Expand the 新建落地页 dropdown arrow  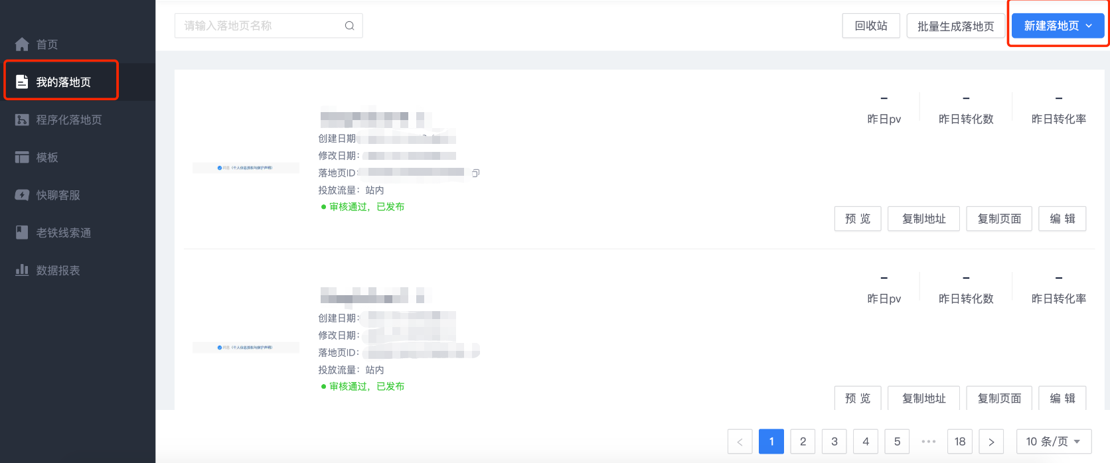coord(1089,26)
